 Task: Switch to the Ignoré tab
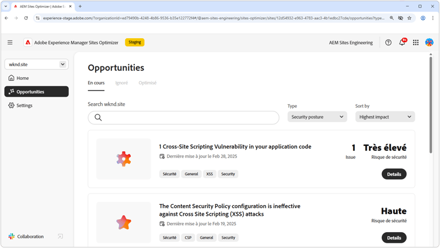pos(121,83)
